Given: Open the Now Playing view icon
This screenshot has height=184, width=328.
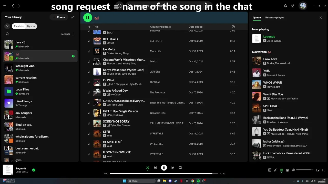Looking at the screenshot, I should point(270,170).
